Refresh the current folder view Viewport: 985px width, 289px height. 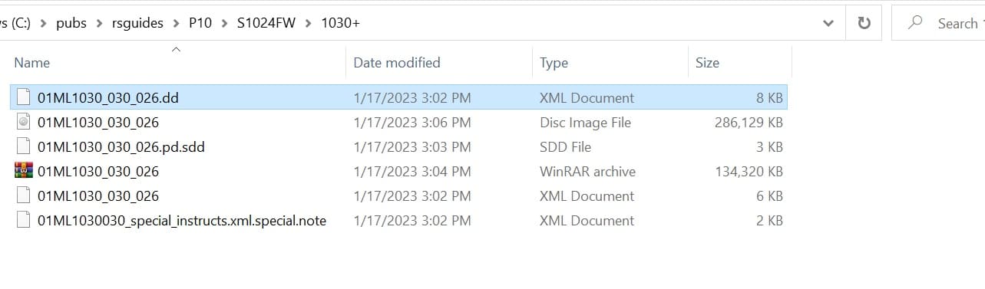pos(864,23)
